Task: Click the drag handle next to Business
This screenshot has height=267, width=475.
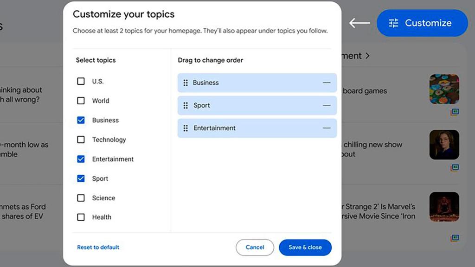Action: 186,83
